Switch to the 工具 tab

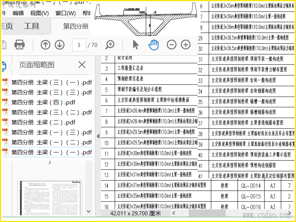pyautogui.click(x=31, y=26)
